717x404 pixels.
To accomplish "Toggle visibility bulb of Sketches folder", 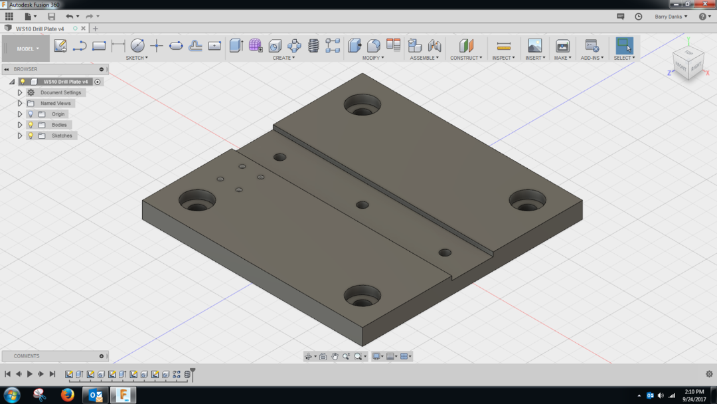I will tap(31, 136).
